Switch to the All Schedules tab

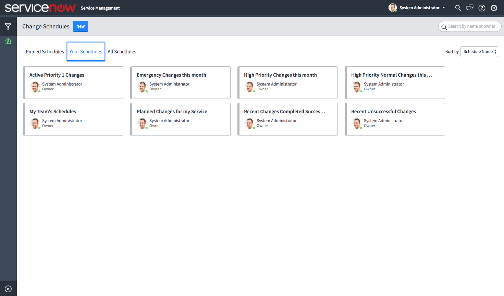pos(122,52)
